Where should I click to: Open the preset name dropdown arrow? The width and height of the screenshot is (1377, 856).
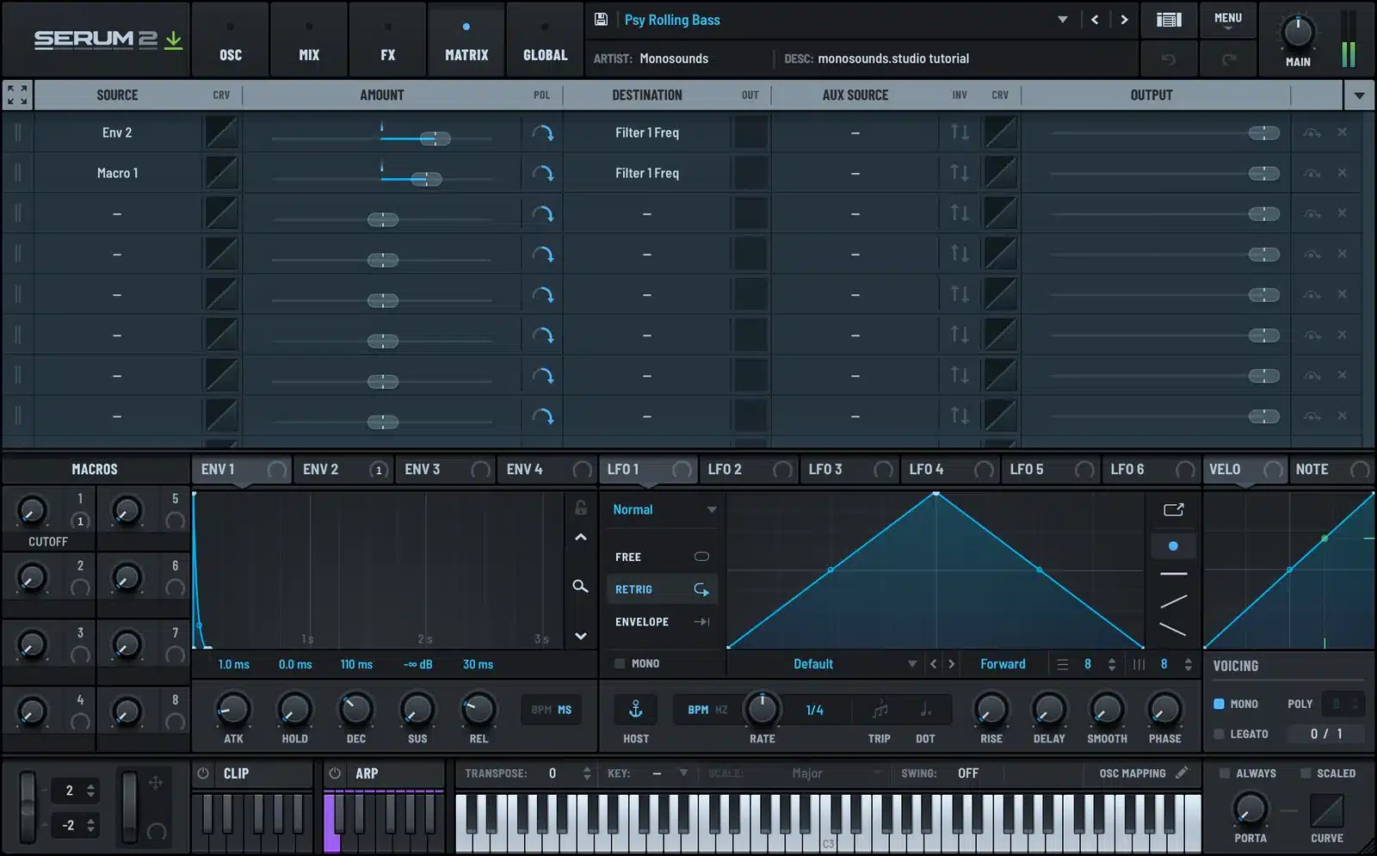pyautogui.click(x=1063, y=20)
